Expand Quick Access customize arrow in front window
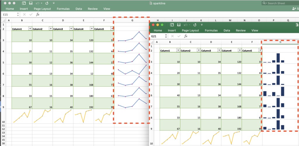 tap(201, 25)
